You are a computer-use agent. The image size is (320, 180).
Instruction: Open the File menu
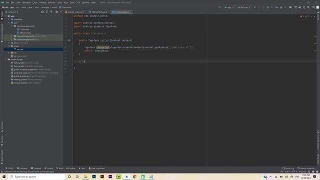point(7,2)
